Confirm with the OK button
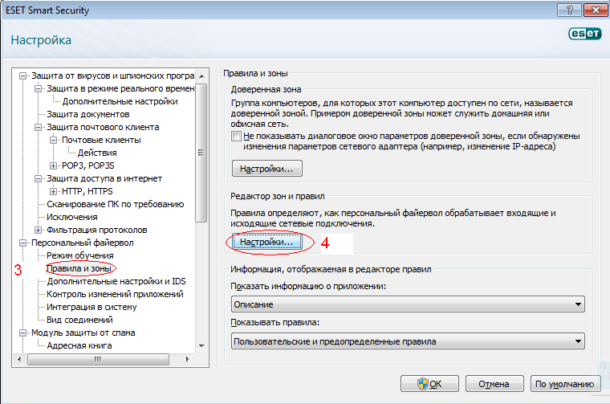This screenshot has width=610, height=404. point(429,384)
